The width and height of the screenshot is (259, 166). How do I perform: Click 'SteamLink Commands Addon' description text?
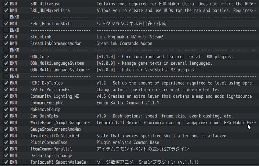click(124, 43)
